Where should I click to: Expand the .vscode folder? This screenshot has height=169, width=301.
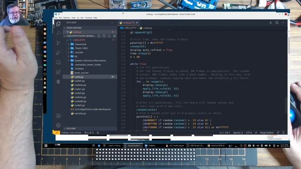point(90,52)
